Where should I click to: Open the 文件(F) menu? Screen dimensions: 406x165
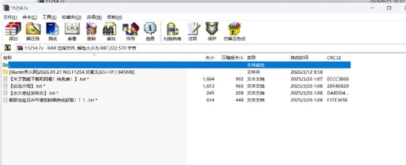click(x=10, y=17)
